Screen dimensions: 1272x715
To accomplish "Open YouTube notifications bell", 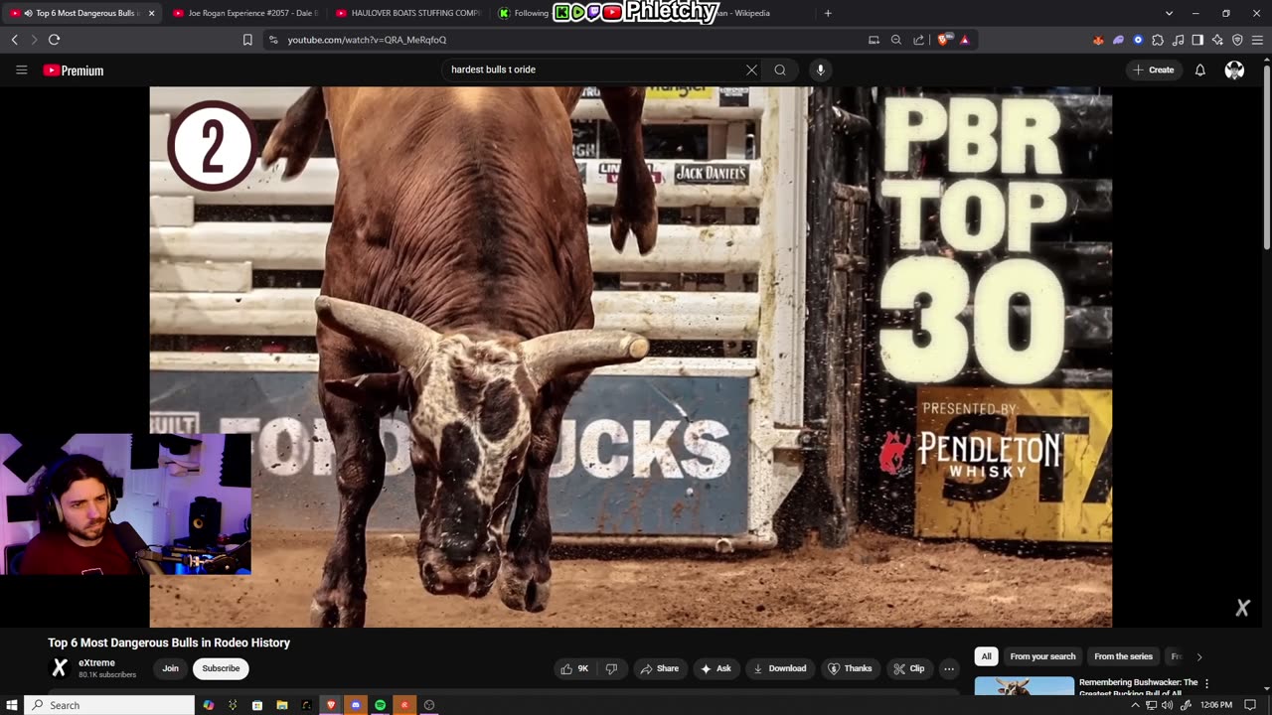I will point(1199,70).
